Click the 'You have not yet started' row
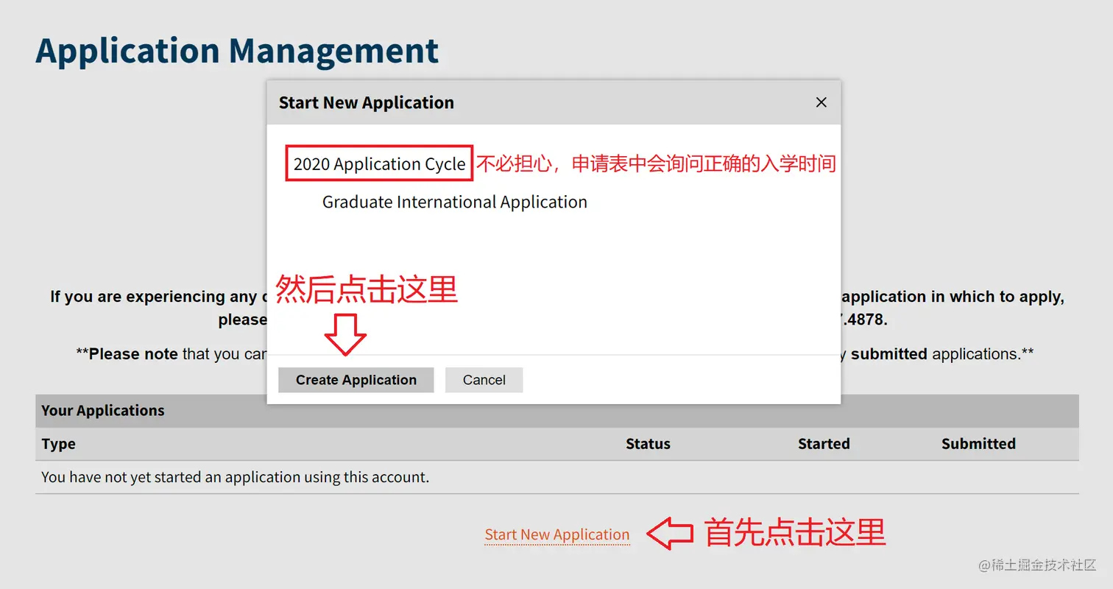1113x589 pixels. point(557,477)
